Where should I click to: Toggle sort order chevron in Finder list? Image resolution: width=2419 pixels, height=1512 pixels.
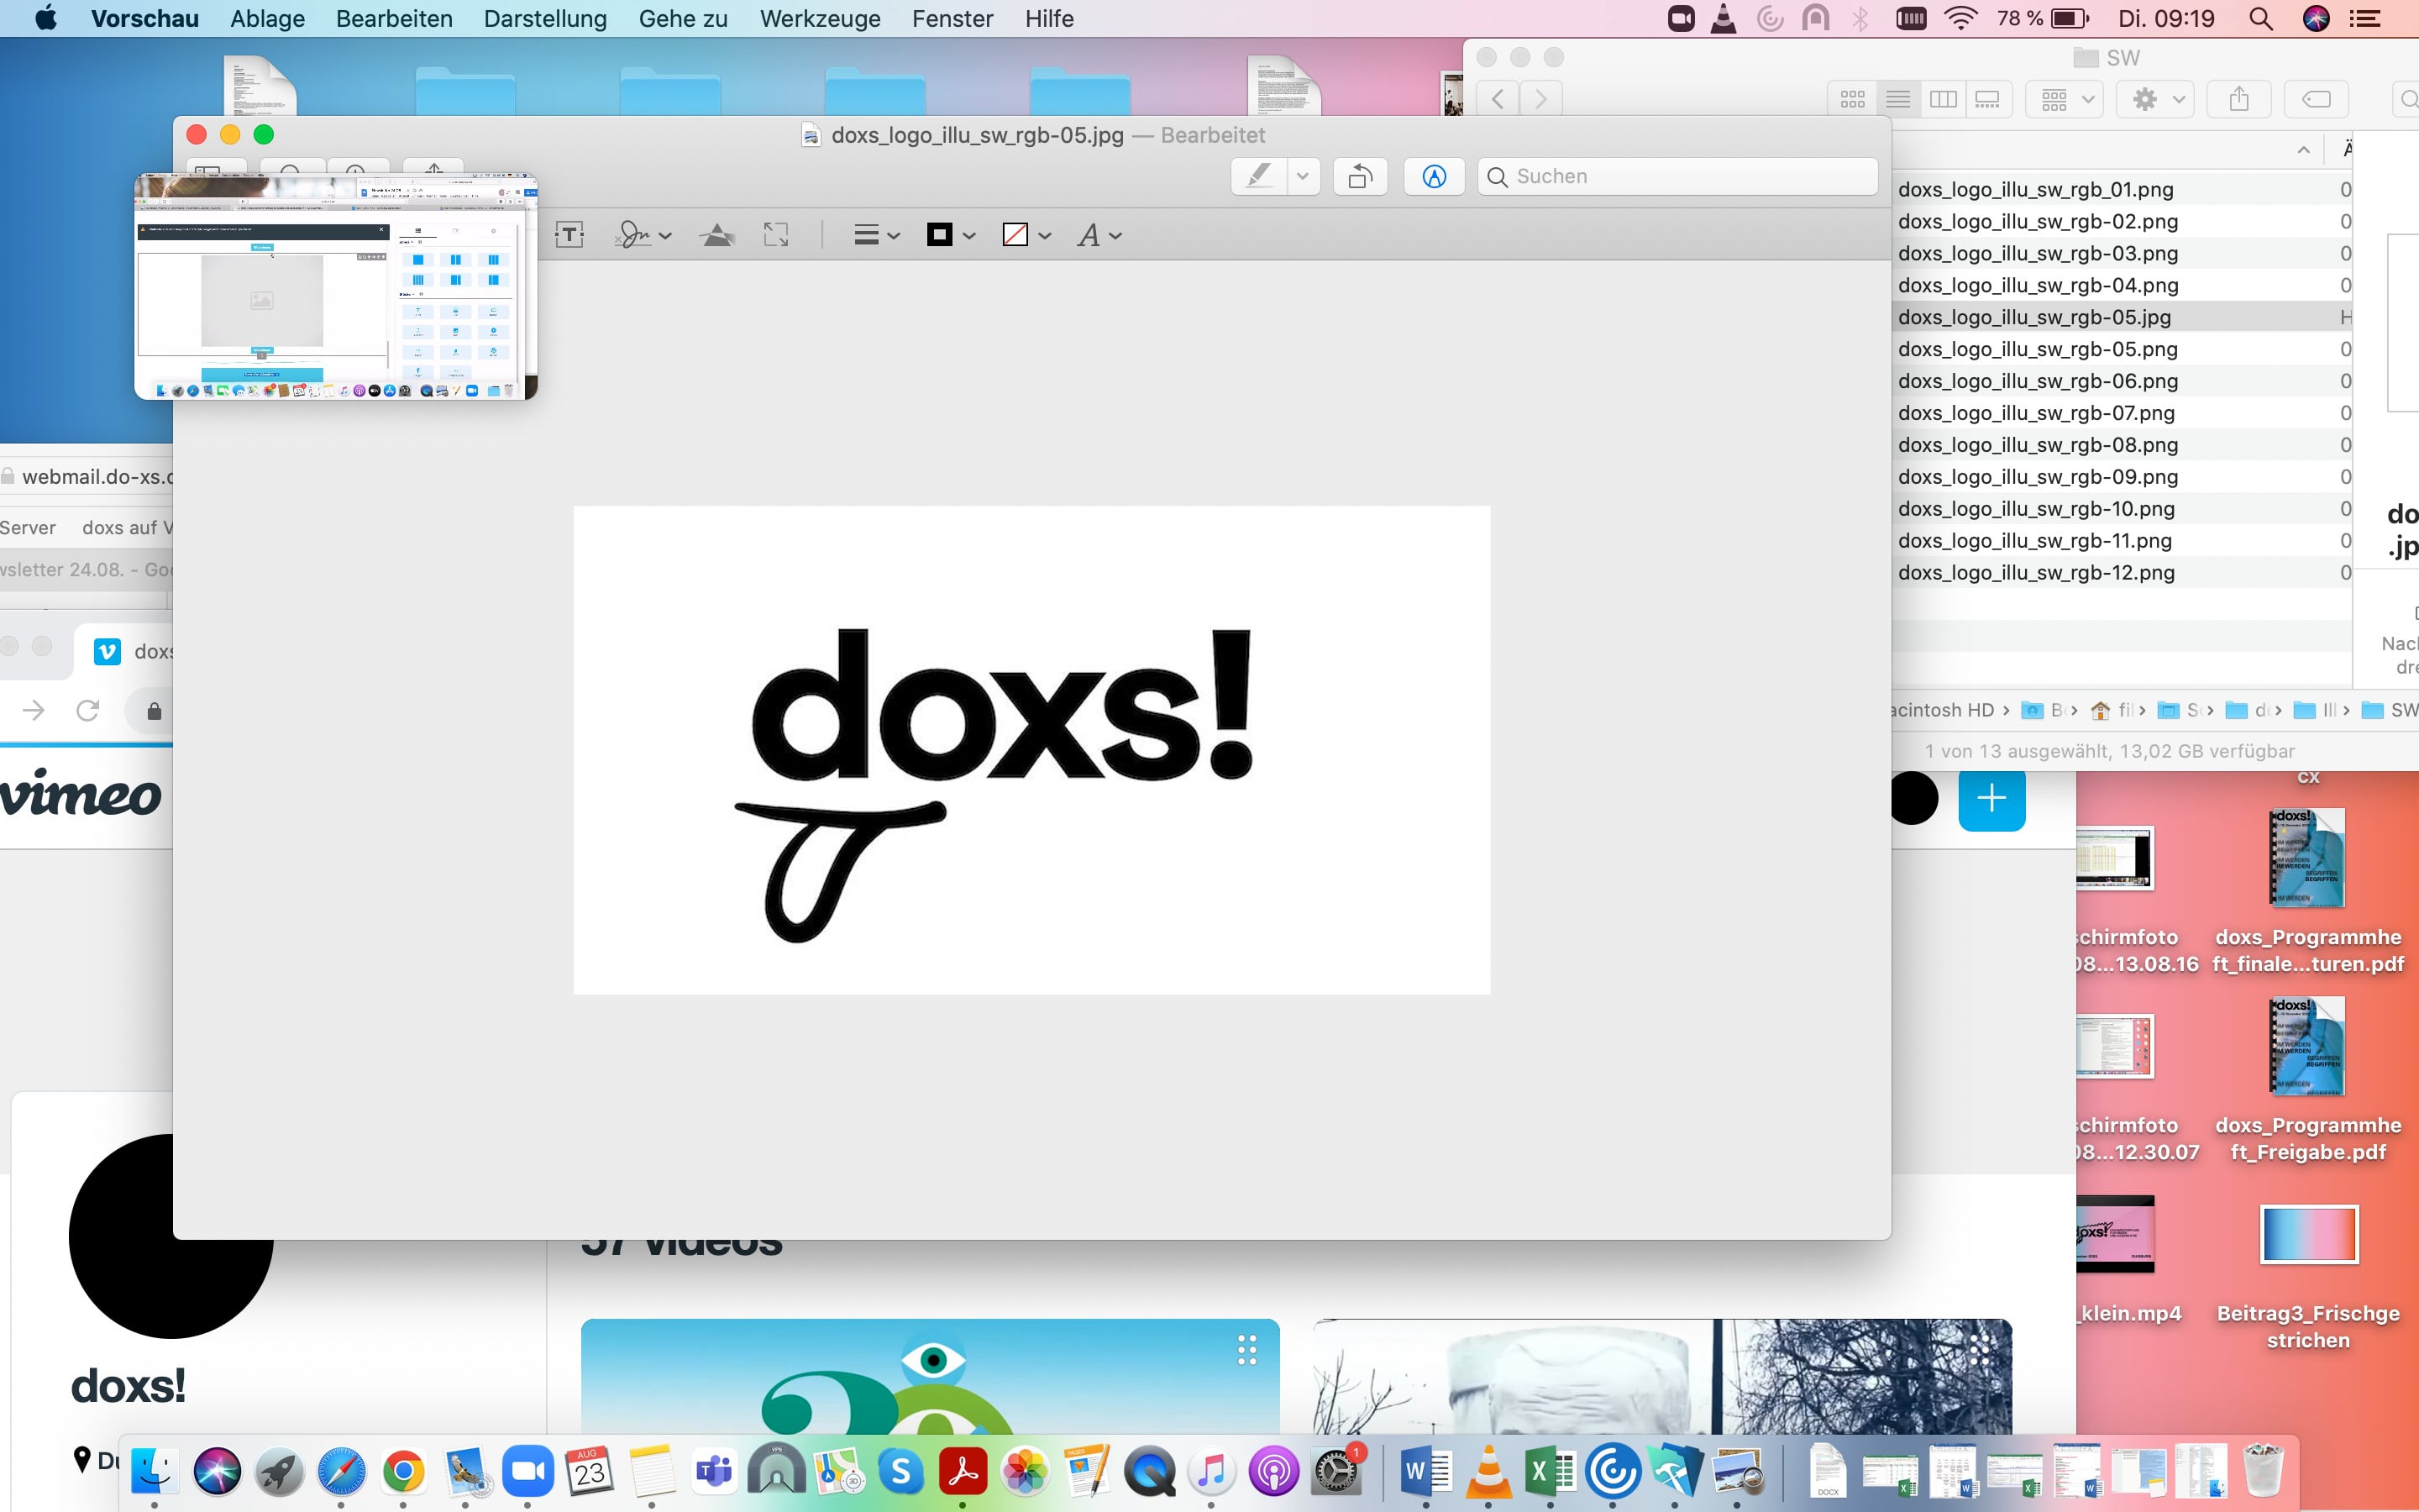[2303, 150]
